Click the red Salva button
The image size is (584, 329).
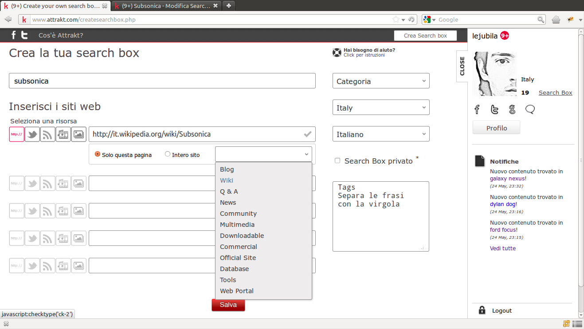tap(228, 305)
